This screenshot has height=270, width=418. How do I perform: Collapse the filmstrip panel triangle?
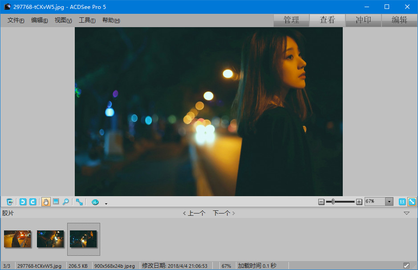coord(406,214)
